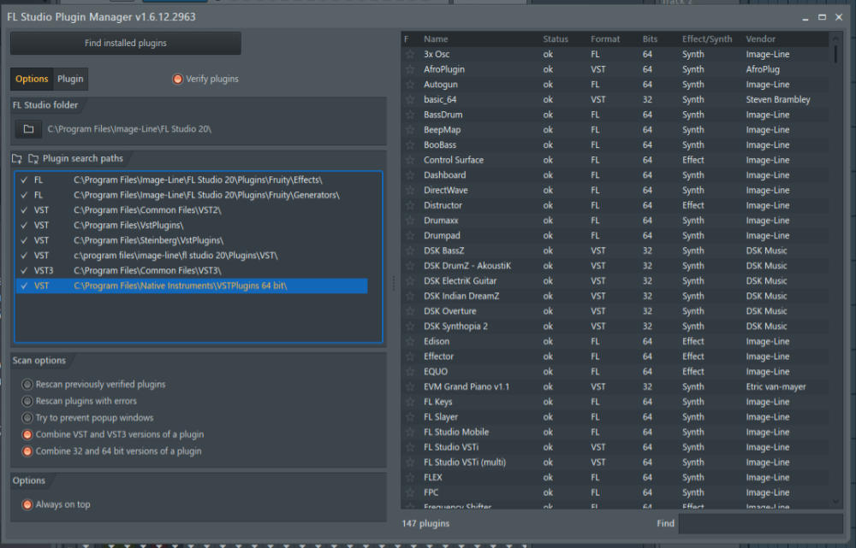The image size is (856, 548).
Task: Favorite DirectWave using its star
Action: point(409,191)
